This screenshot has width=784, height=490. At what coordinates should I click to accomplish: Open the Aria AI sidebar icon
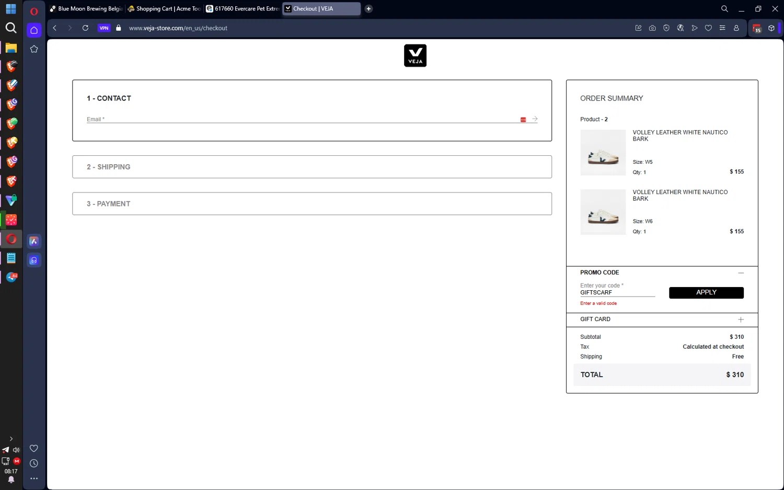pyautogui.click(x=34, y=241)
